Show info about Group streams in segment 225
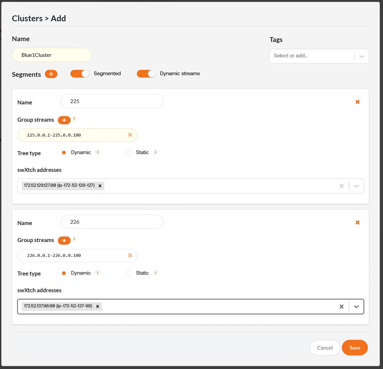The height and width of the screenshot is (369, 383). [74, 118]
